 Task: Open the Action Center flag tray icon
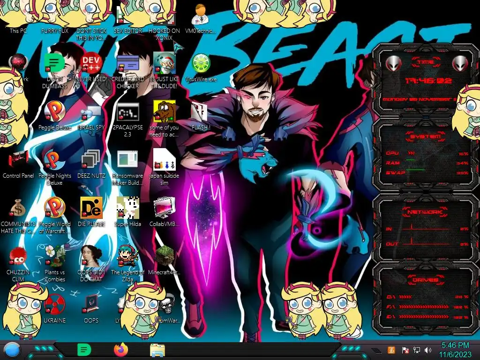[x=405, y=350]
